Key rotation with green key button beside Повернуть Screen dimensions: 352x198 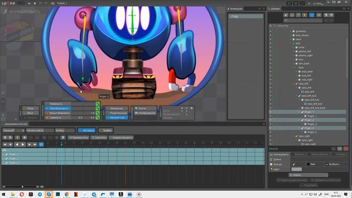tap(98, 104)
